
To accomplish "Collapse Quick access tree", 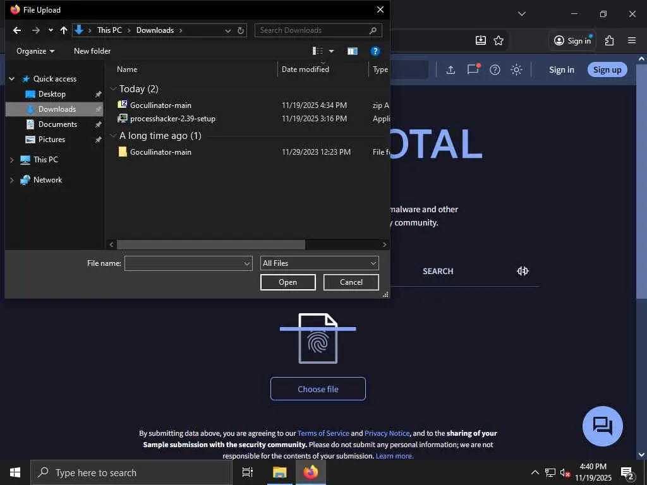I will (x=12, y=79).
